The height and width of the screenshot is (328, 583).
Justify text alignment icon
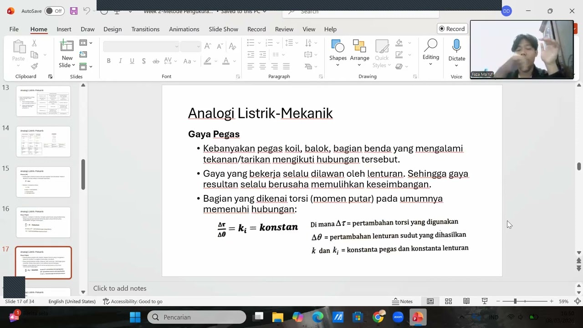point(286,67)
